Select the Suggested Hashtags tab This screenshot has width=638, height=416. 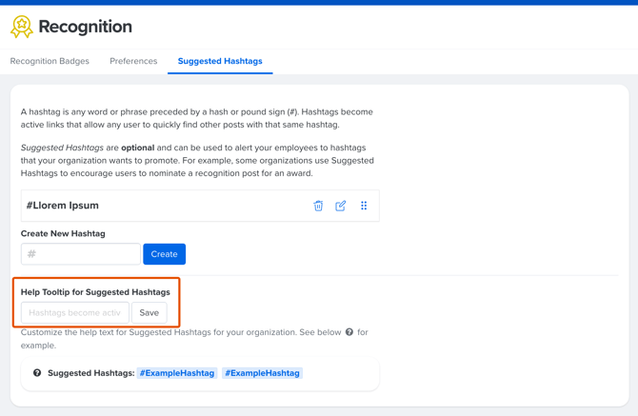(x=220, y=61)
